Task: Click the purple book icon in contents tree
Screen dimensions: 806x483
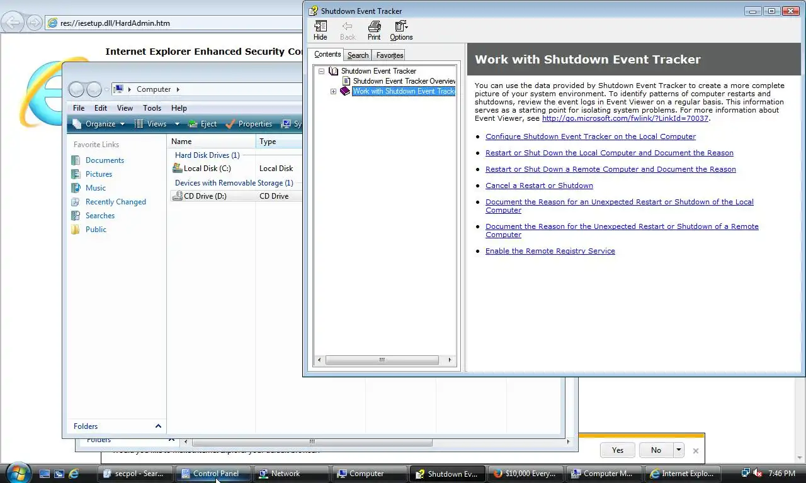Action: [x=345, y=91]
